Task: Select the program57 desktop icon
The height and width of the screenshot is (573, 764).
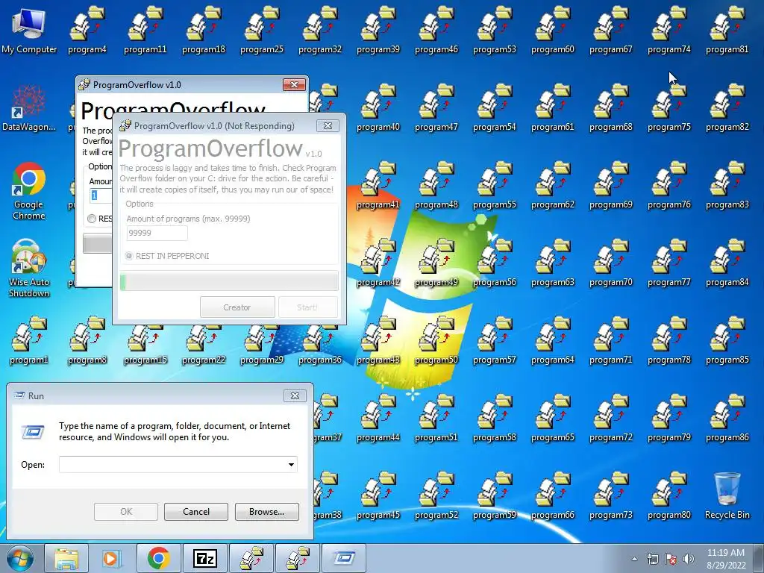Action: 495,340
